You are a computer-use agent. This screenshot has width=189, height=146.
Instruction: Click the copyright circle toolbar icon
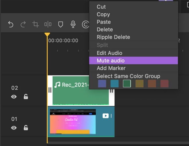click(85, 25)
